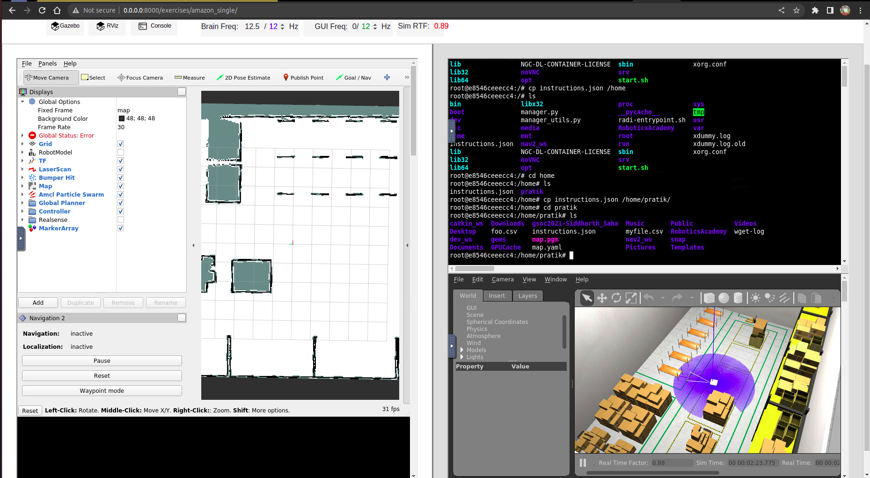Expand Global Status: Error node
Image resolution: width=870 pixels, height=478 pixels.
point(22,135)
